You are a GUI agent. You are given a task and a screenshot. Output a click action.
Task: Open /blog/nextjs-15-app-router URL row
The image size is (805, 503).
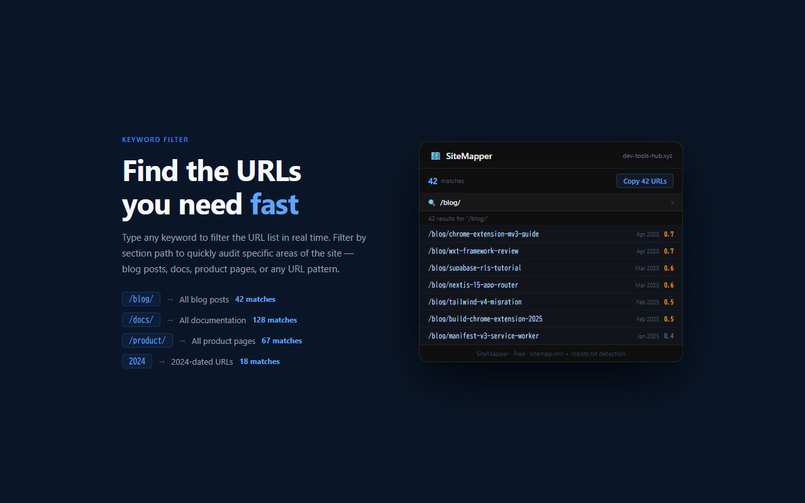point(551,285)
